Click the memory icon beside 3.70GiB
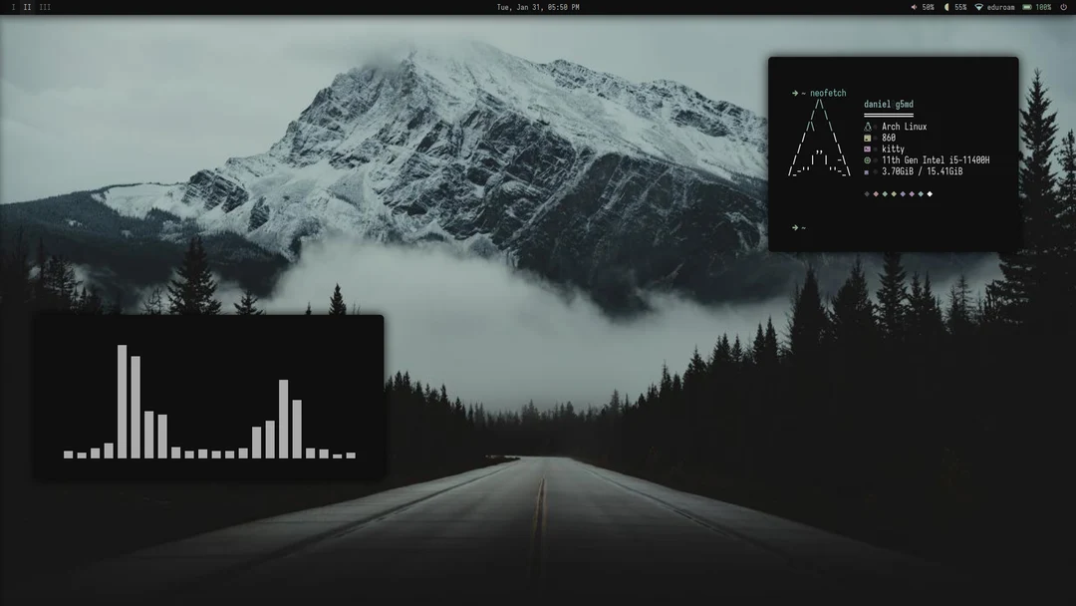Viewport: 1076px width, 606px height. [x=867, y=170]
